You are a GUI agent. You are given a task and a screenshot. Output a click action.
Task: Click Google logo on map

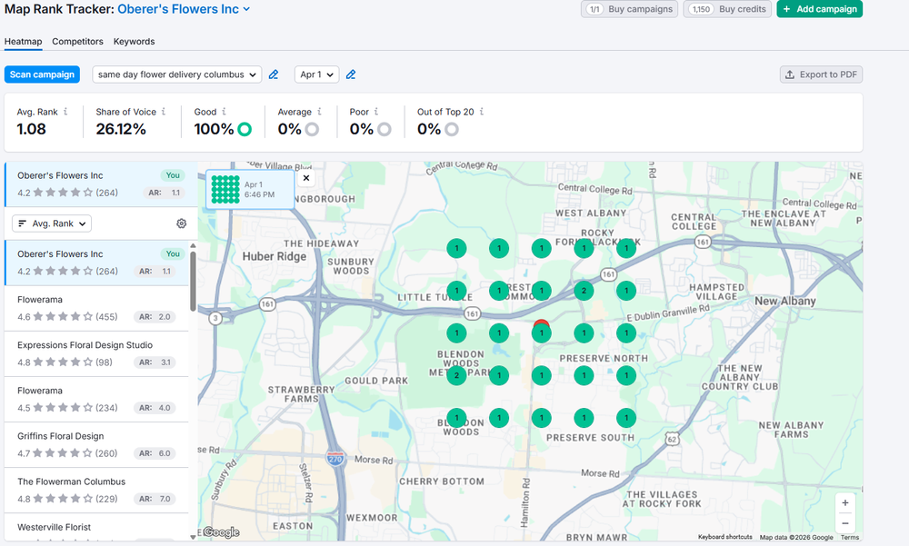[222, 532]
